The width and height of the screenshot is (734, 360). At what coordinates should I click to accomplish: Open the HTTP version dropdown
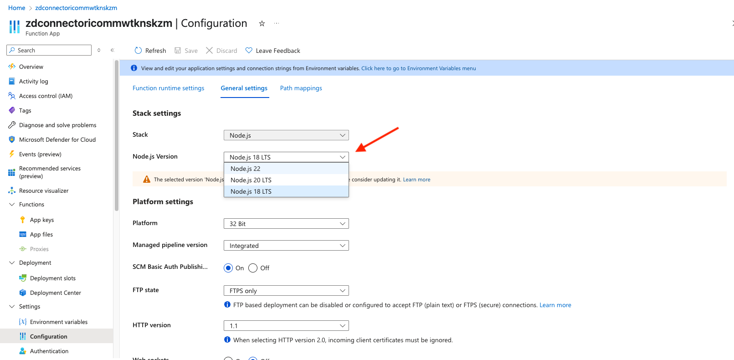click(286, 326)
